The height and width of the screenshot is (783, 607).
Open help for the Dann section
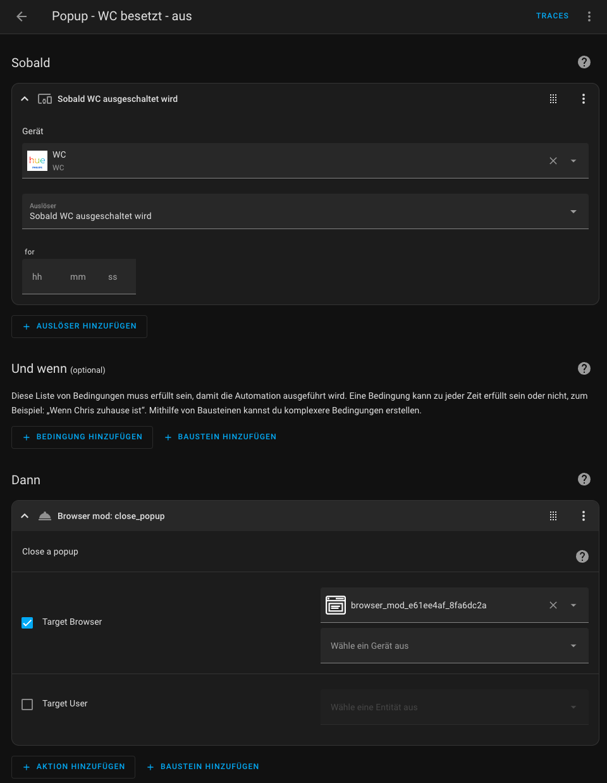click(584, 479)
